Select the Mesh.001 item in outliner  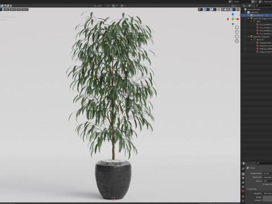tap(260, 40)
